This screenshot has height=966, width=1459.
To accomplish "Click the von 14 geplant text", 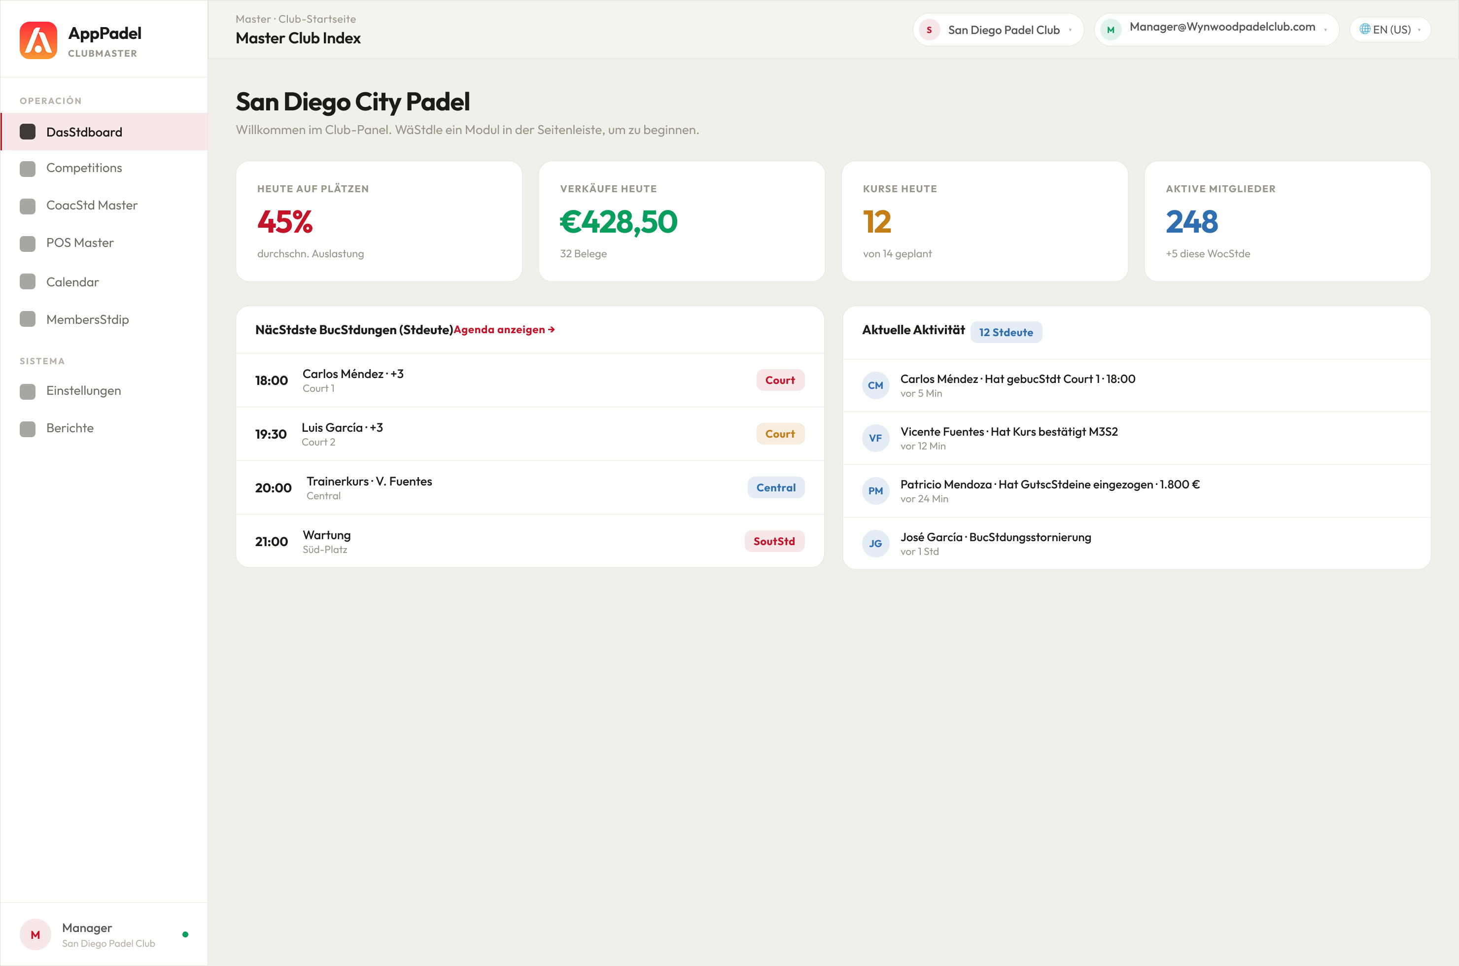I will coord(897,254).
